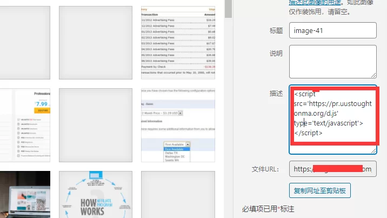Click the 标题 field label
This screenshot has height=218, width=387.
pyautogui.click(x=276, y=31)
